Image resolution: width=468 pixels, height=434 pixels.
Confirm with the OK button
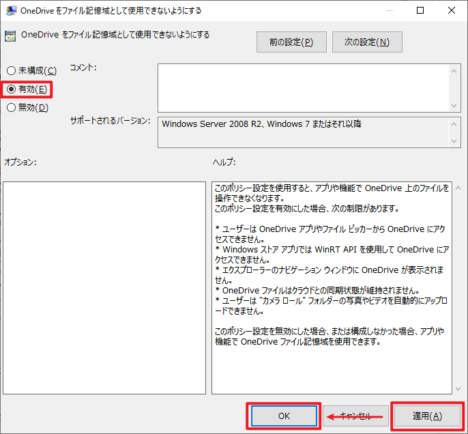pos(284,416)
